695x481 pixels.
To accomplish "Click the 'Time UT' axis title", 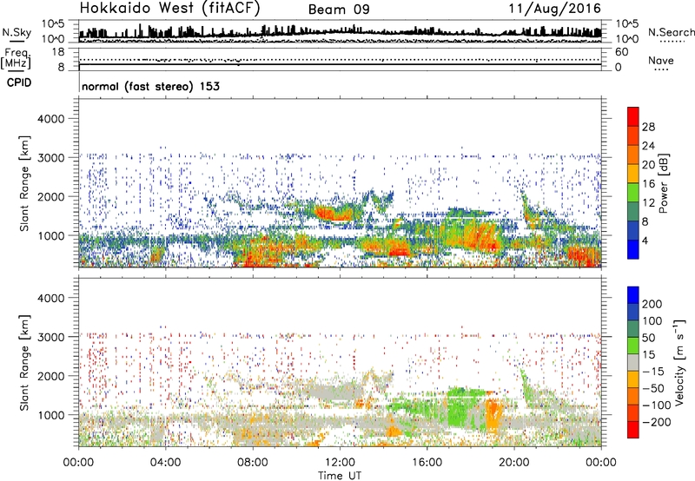I will 340,475.
